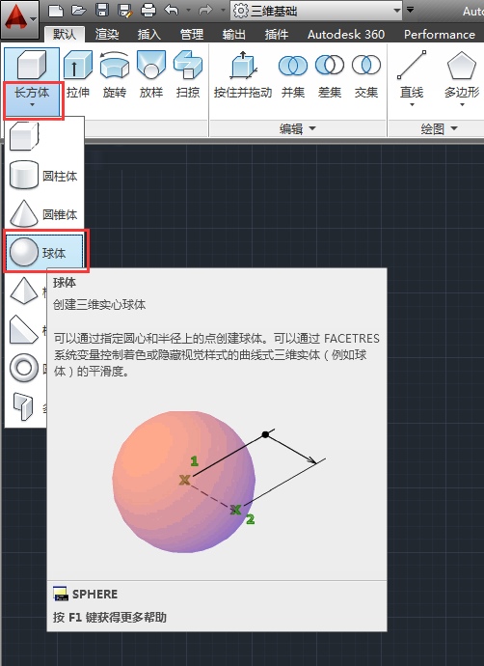Undo last action arrow
Image resolution: width=484 pixels, height=666 pixels.
(x=171, y=11)
